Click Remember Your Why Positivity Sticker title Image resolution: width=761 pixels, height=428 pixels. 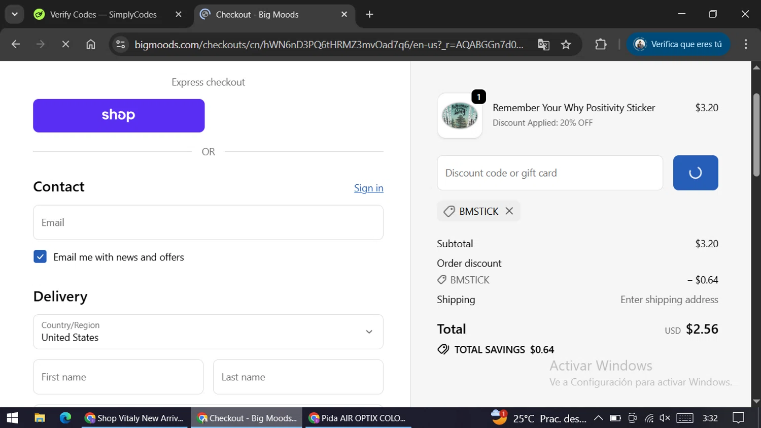[574, 108]
